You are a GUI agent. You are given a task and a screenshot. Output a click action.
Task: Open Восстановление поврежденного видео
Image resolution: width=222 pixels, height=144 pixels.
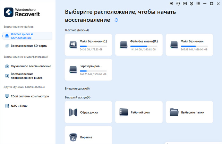pyautogui.click(x=27, y=76)
